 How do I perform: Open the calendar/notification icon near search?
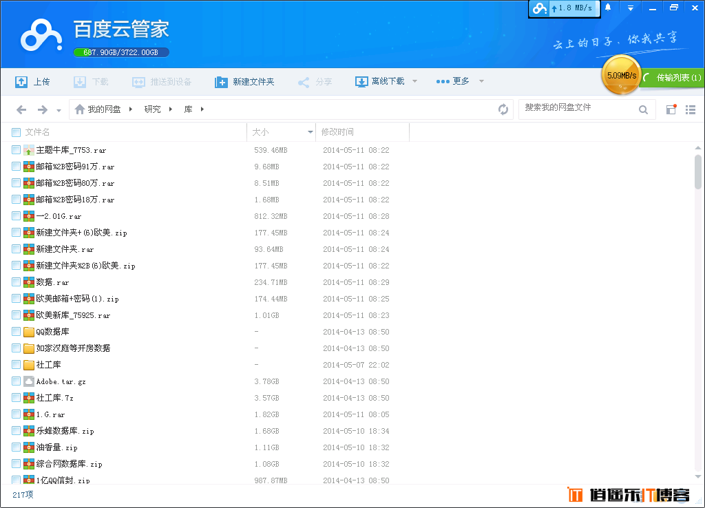tap(671, 109)
